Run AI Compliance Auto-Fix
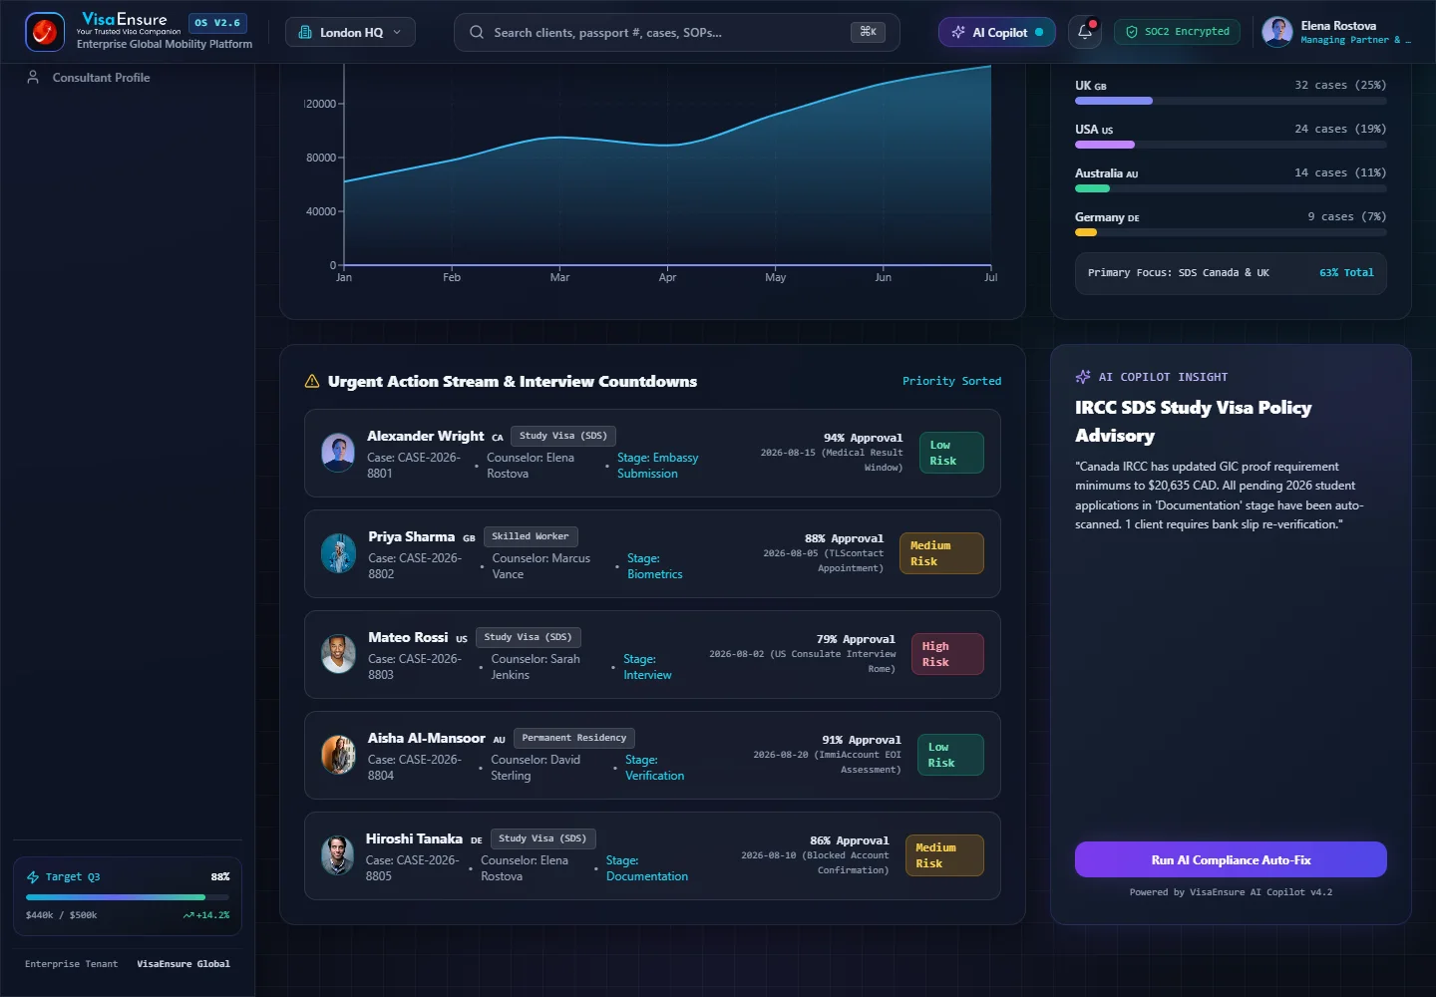The height and width of the screenshot is (997, 1436). [1231, 859]
